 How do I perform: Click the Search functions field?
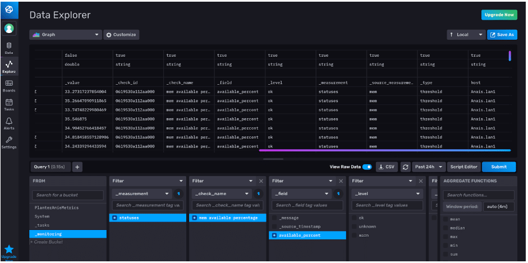[479, 195]
